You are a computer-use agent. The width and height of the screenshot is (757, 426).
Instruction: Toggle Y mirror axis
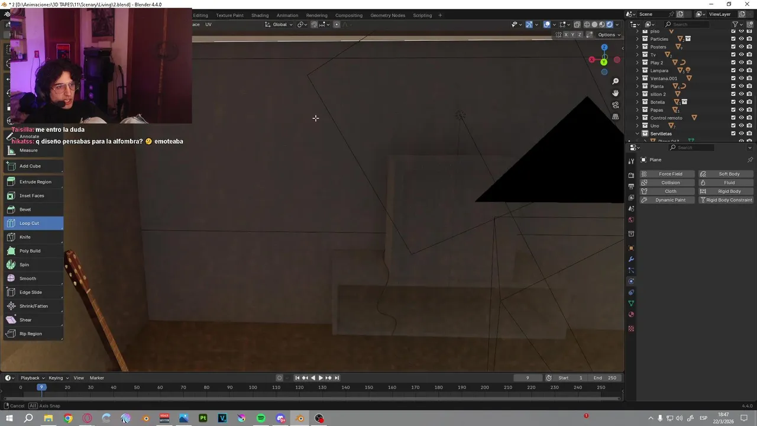574,35
